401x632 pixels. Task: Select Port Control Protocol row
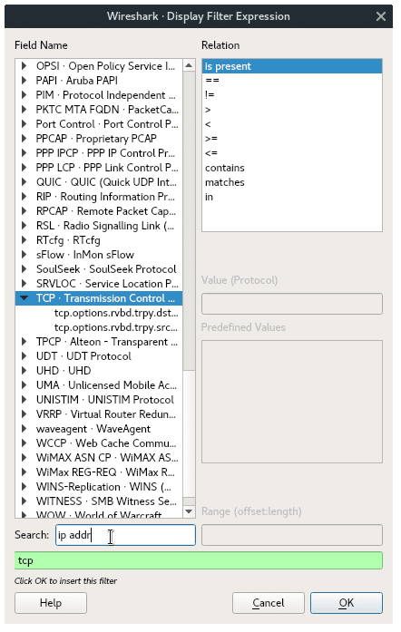point(99,124)
